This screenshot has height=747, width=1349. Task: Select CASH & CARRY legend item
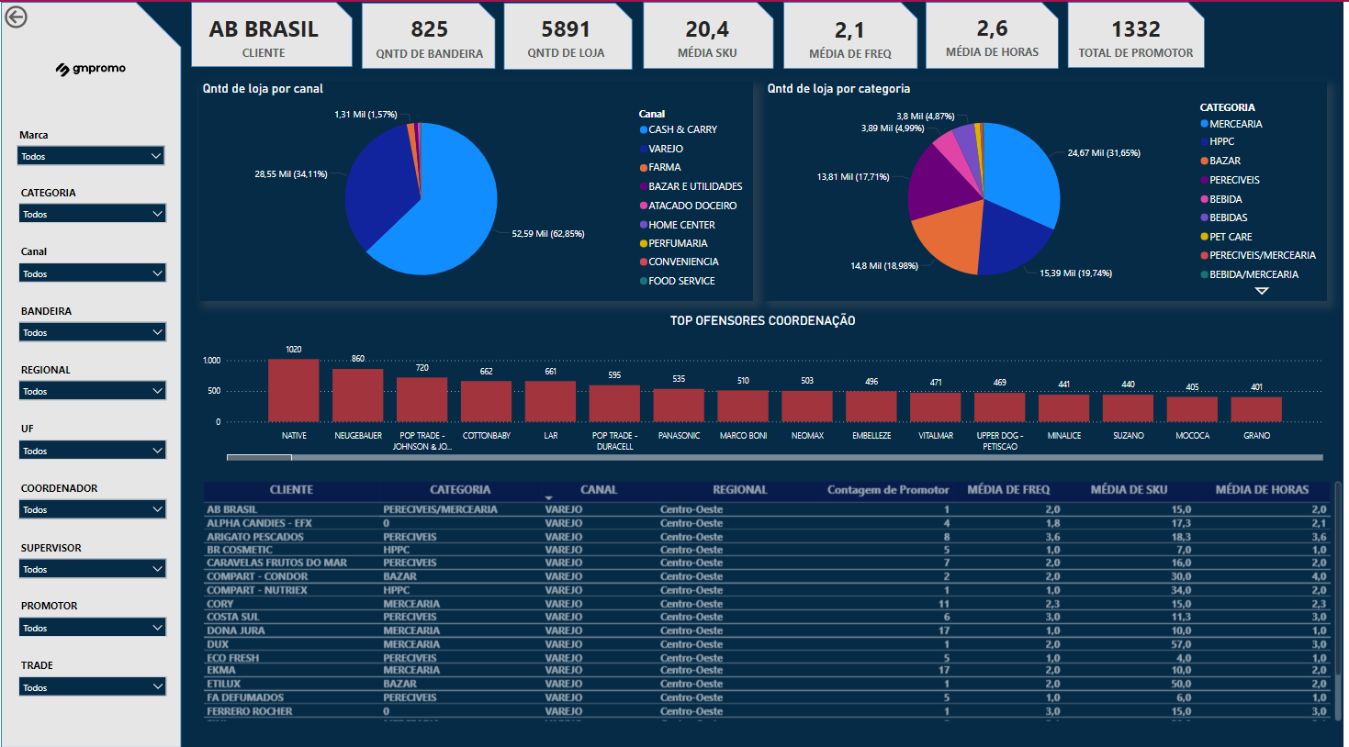click(x=679, y=129)
